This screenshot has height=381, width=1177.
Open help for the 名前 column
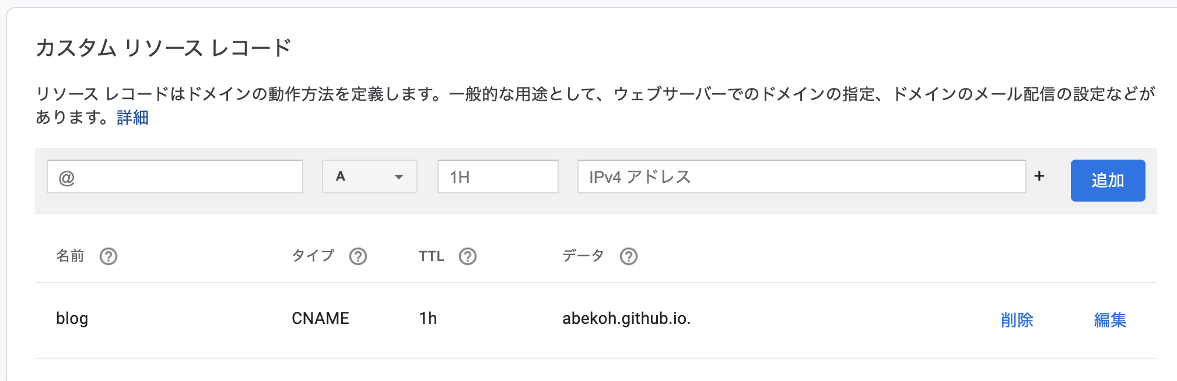(x=108, y=256)
